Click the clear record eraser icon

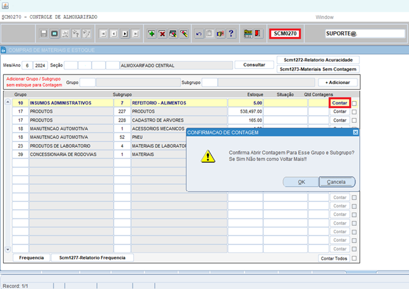pyautogui.click(x=184, y=34)
